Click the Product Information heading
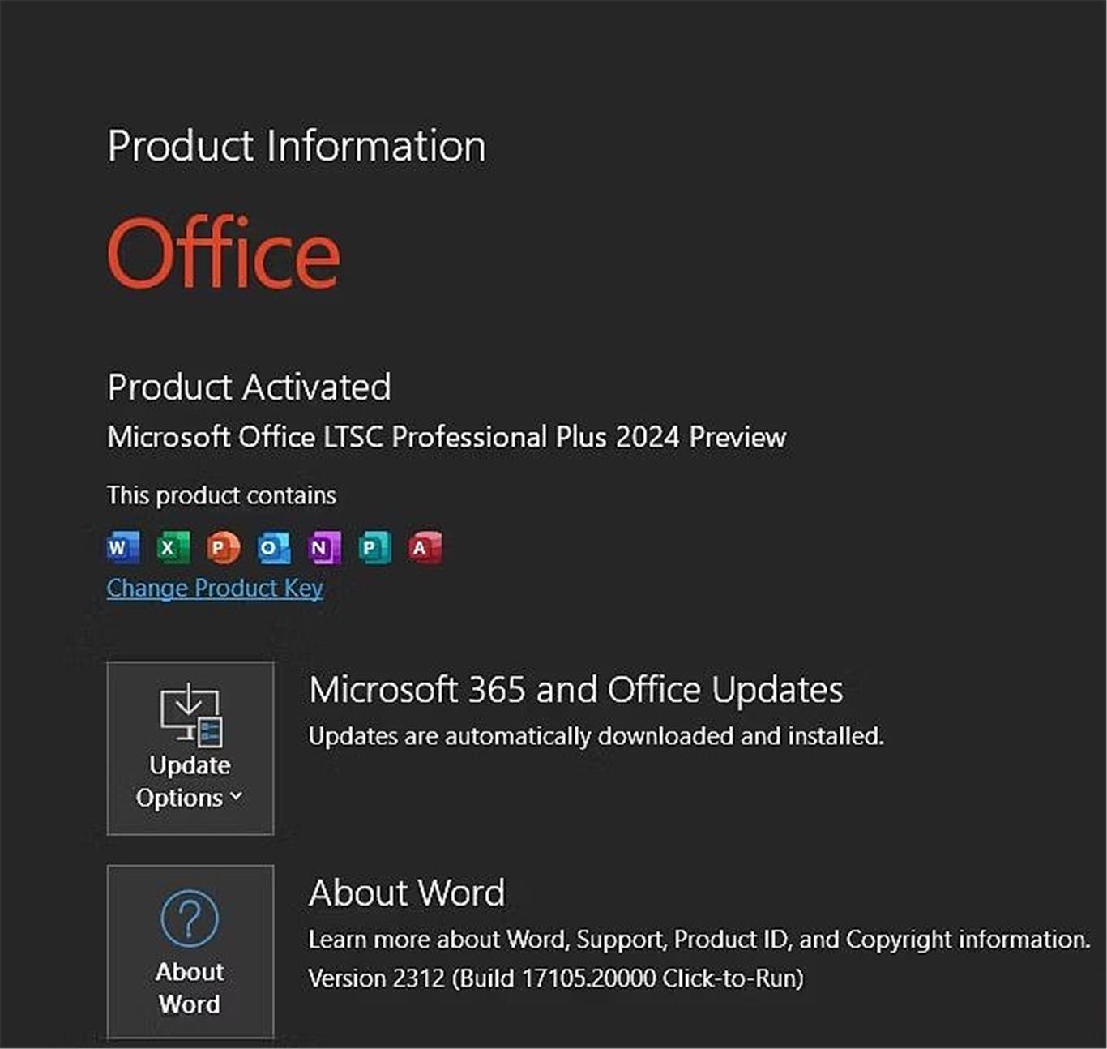The width and height of the screenshot is (1107, 1049). 297,146
